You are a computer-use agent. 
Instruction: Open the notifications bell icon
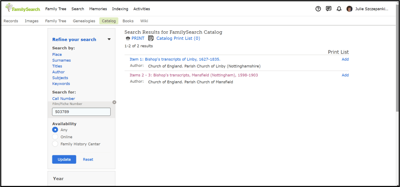(339, 9)
